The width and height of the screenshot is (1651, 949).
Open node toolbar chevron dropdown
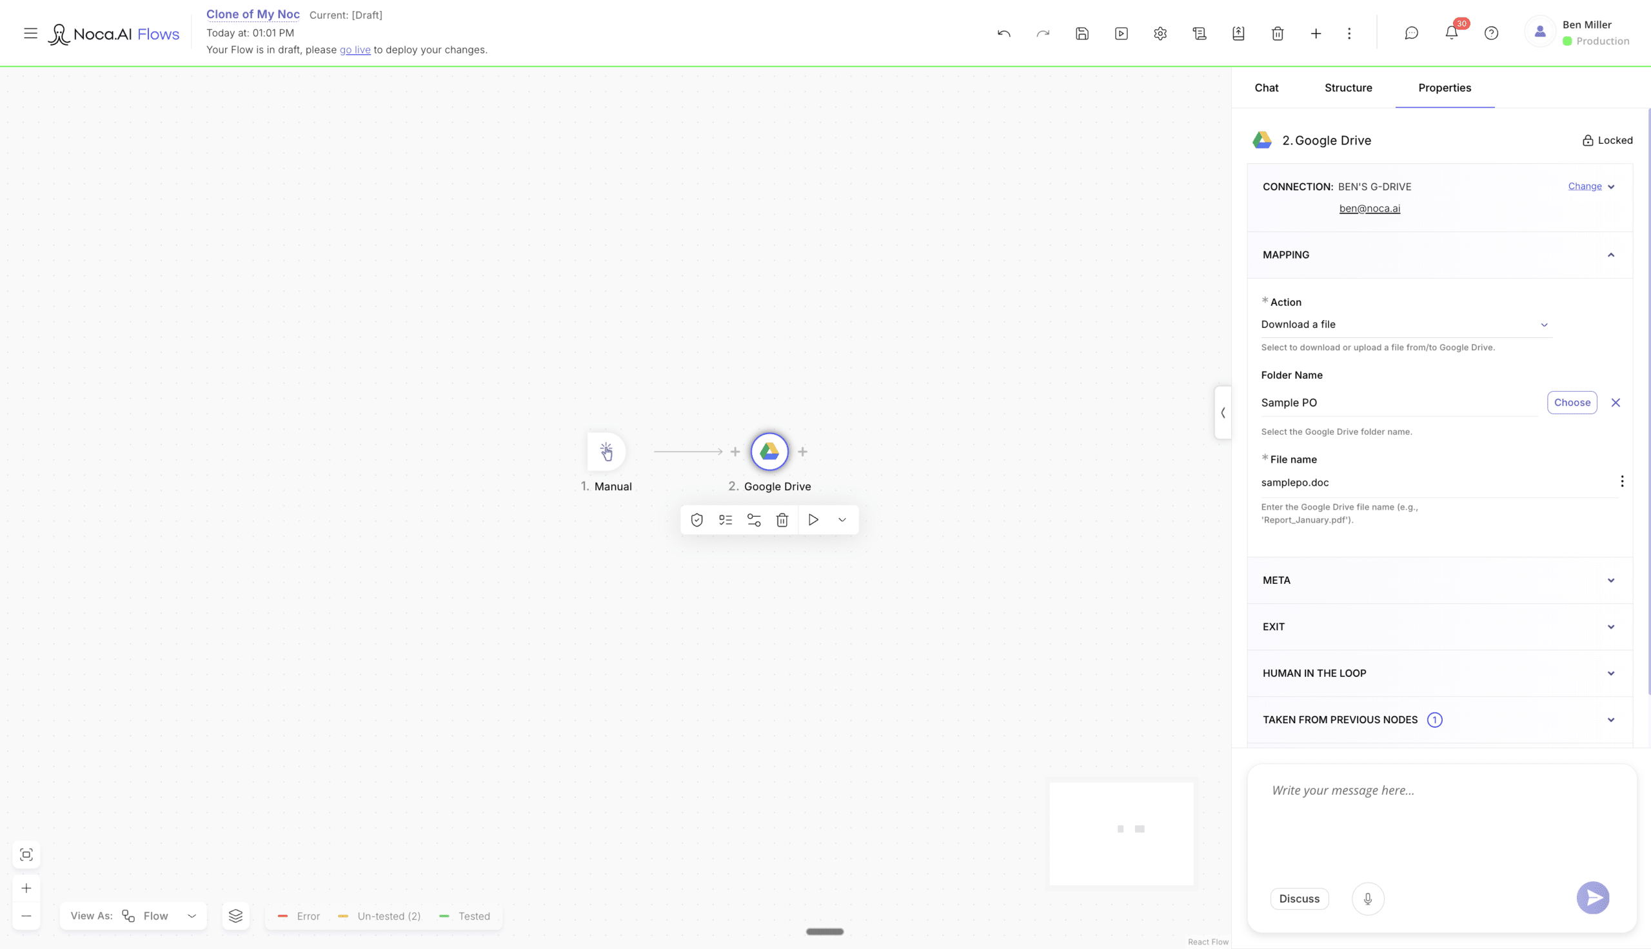pyautogui.click(x=842, y=519)
